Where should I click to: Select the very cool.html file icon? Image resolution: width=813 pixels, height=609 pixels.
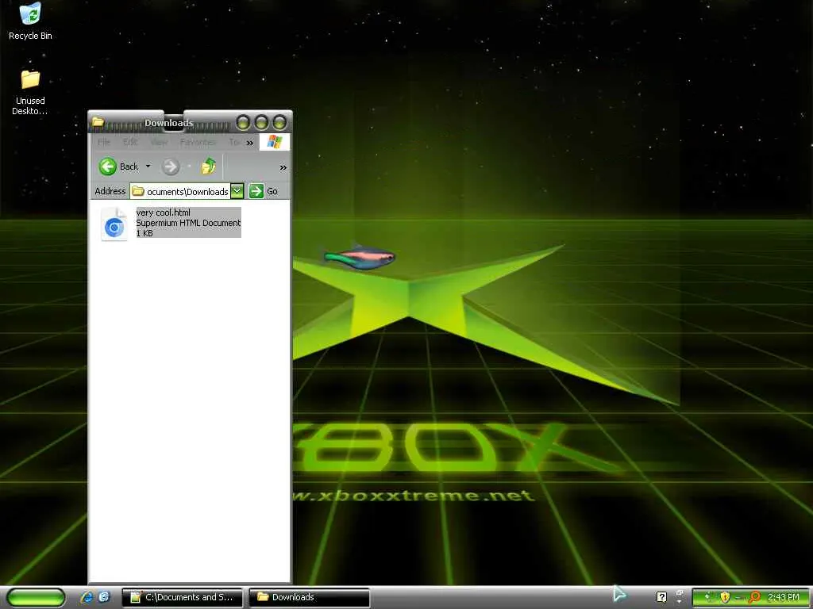pos(114,224)
